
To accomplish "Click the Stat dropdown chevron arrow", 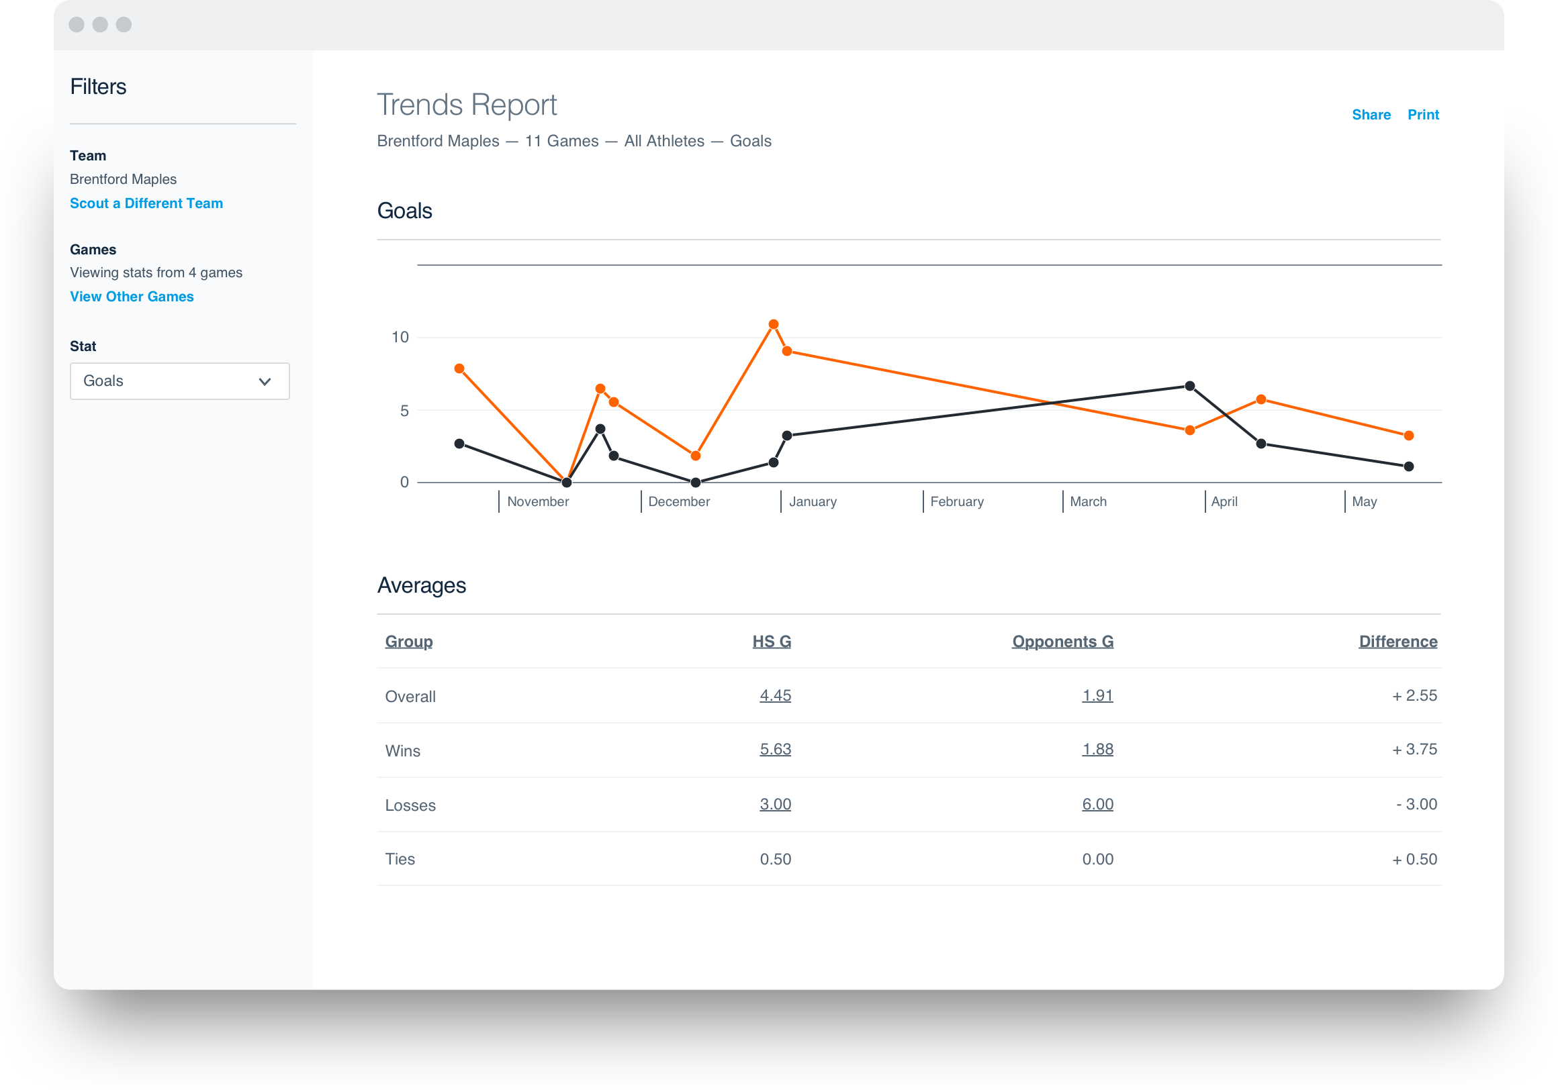I will pos(265,382).
